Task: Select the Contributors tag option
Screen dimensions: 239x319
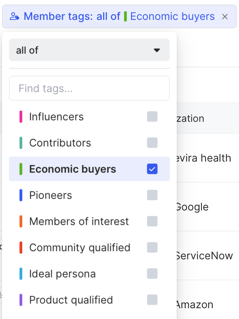Action: 60,143
